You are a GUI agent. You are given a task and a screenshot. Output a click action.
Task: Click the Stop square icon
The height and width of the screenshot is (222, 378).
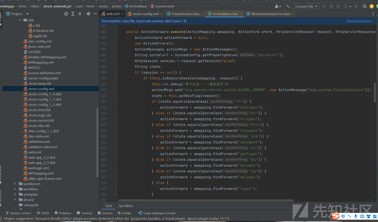coord(356,7)
